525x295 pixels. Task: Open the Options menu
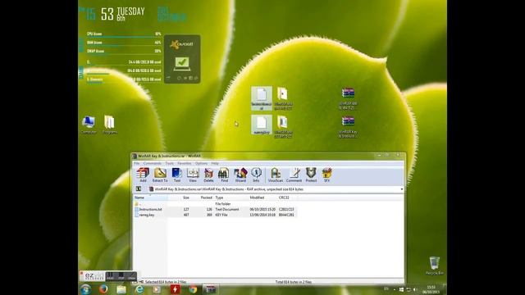[x=201, y=163]
